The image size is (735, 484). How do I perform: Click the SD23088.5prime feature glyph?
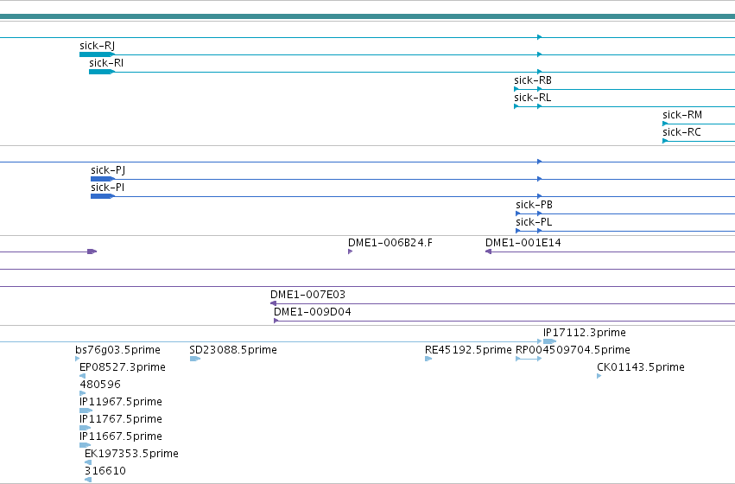tap(195, 360)
